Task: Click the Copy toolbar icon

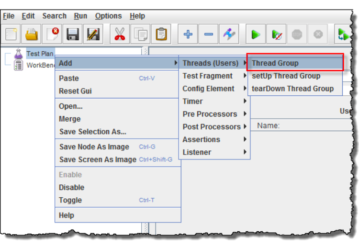Action: pyautogui.click(x=141, y=34)
